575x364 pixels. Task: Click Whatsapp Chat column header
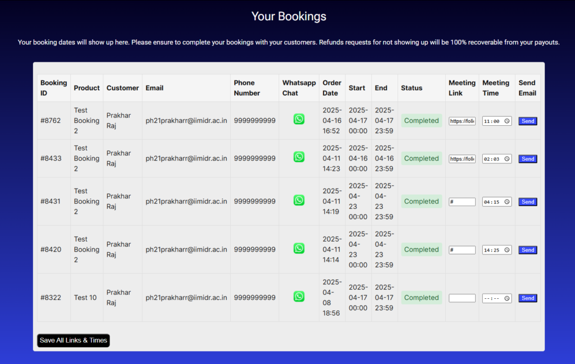click(x=299, y=88)
